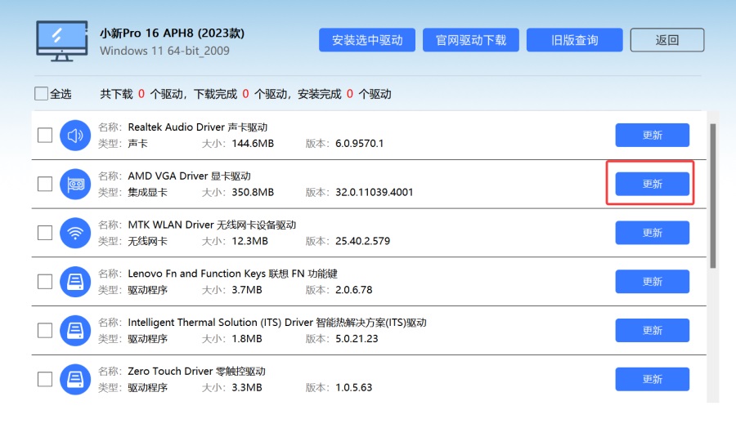Check the Lenovo Fn and Function Keys box

coord(45,282)
